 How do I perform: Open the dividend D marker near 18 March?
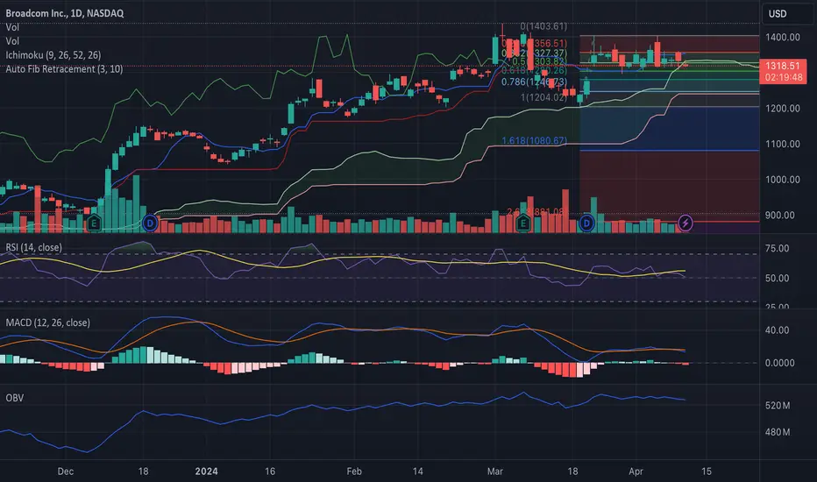[586, 224]
